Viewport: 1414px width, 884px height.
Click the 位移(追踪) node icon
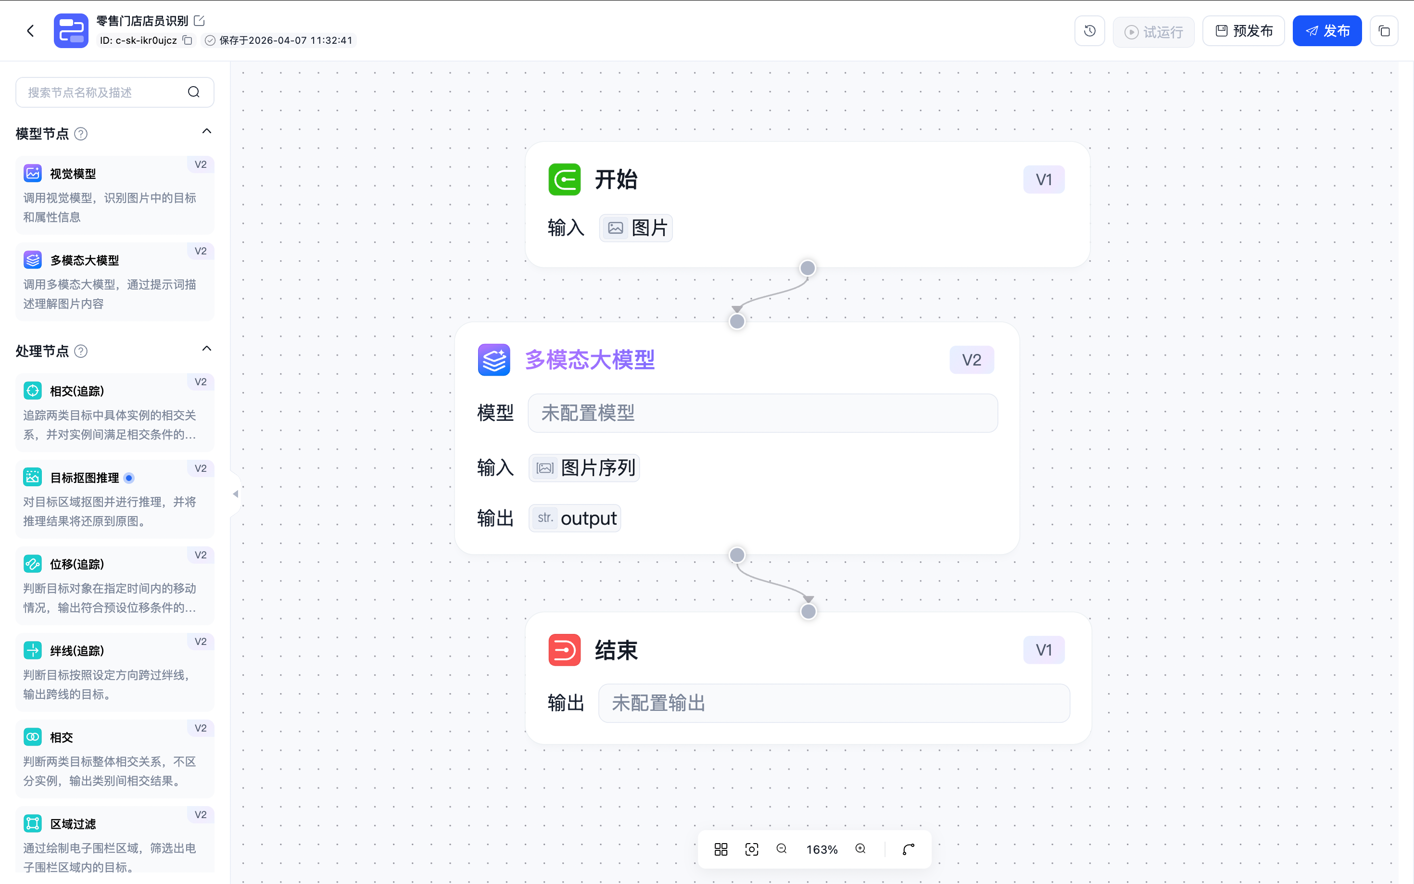[33, 564]
